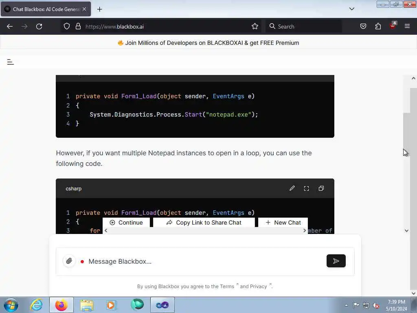Show hidden system tray icons

(x=346, y=305)
